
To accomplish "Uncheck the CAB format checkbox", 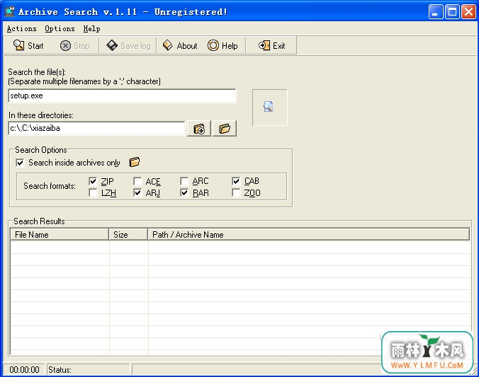I will 236,181.
